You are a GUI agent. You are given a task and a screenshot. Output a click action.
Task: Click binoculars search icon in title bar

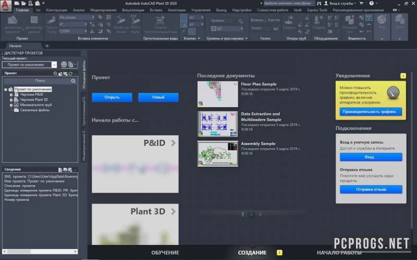[x=319, y=3]
